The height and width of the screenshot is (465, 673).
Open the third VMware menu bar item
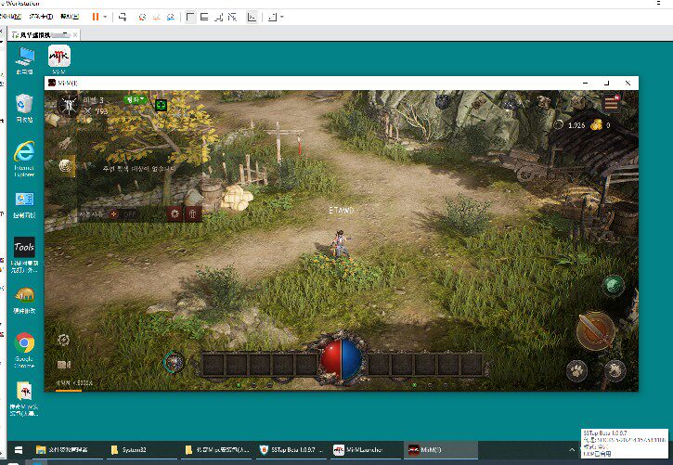point(70,17)
